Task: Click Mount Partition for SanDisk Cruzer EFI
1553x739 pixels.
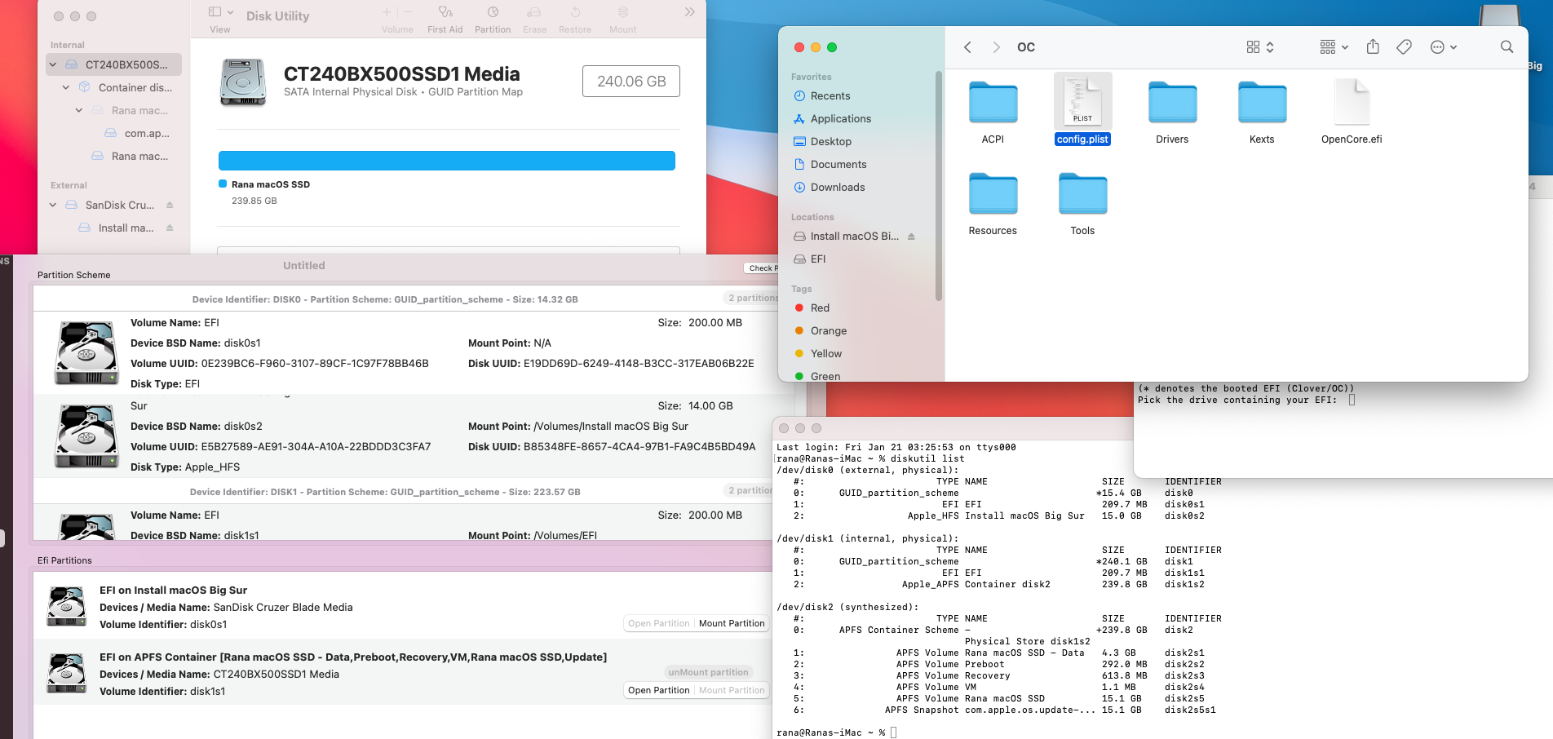Action: tap(732, 624)
